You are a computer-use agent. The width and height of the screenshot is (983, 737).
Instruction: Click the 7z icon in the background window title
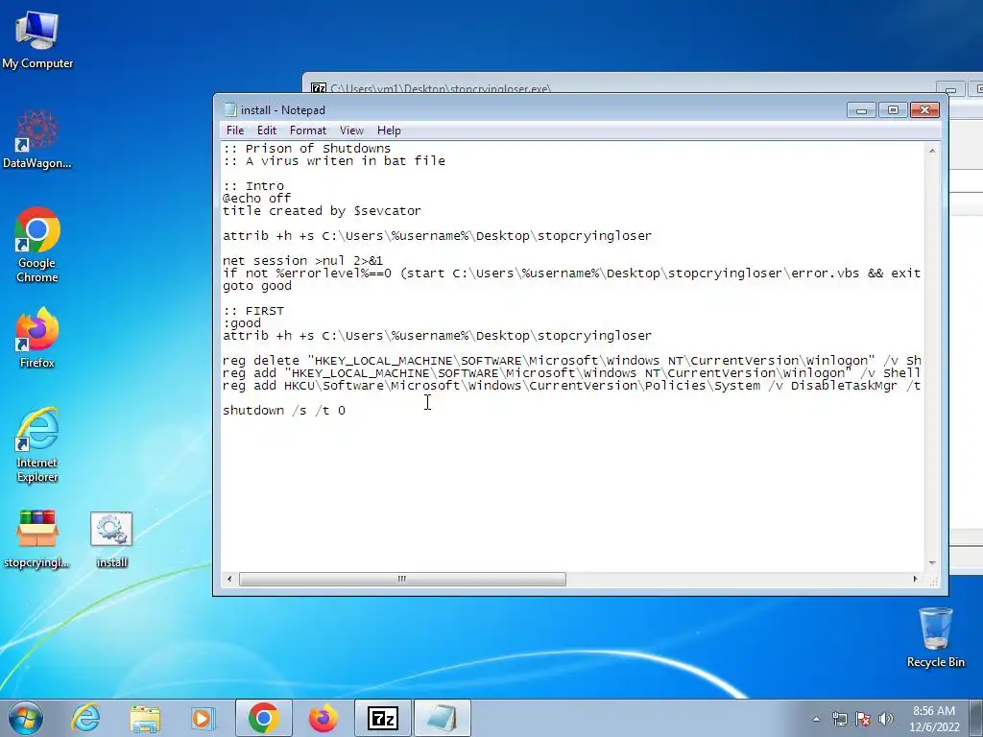319,88
